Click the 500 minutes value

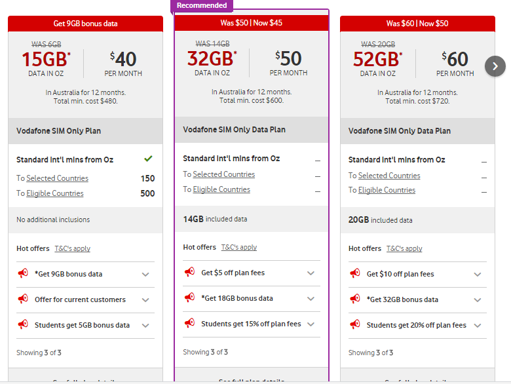(147, 193)
